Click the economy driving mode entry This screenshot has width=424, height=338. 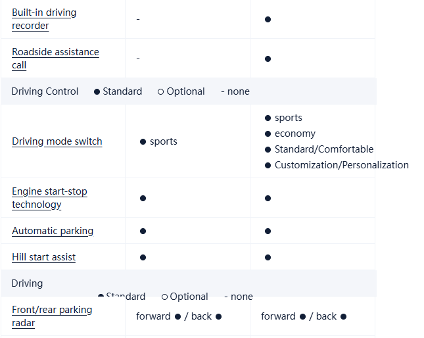tap(294, 133)
